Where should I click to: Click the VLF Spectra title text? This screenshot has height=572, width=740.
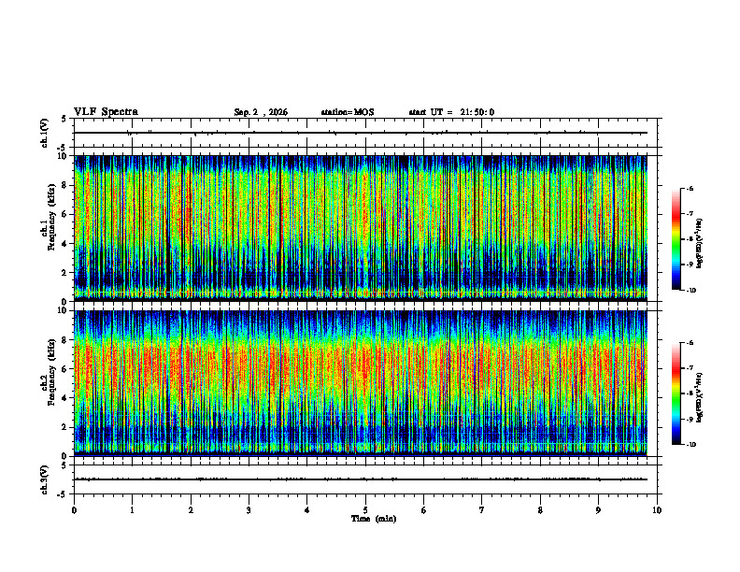[x=106, y=112]
